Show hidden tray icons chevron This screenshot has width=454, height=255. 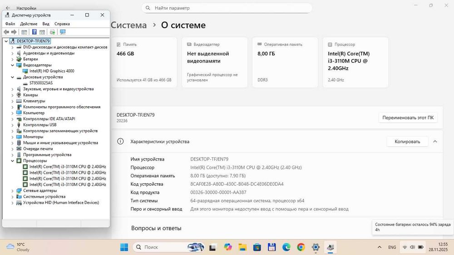pos(379,247)
